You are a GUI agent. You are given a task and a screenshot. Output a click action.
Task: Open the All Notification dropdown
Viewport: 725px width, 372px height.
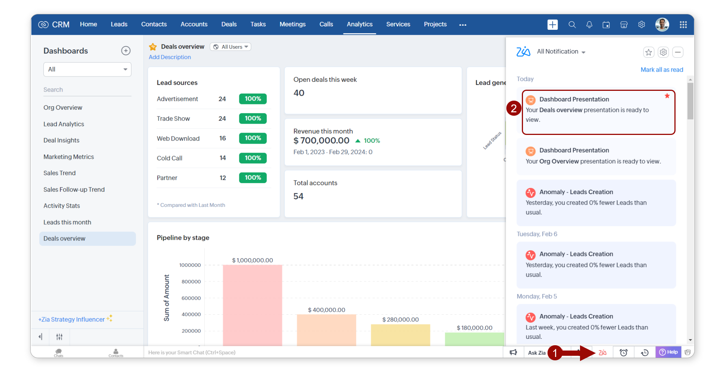point(561,52)
